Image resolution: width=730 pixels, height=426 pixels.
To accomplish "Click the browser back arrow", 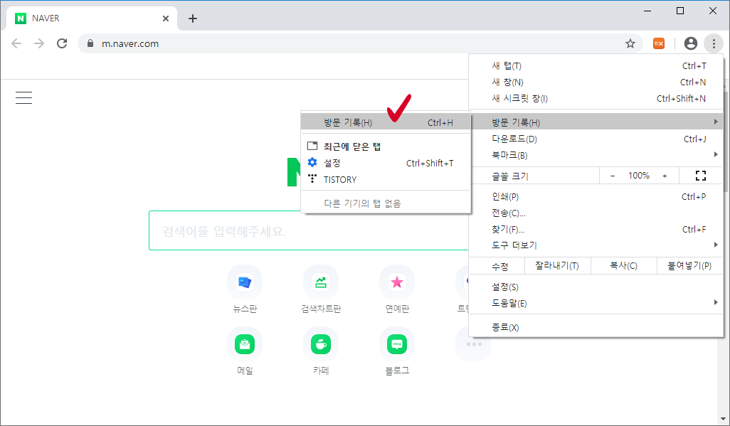I will coord(16,44).
